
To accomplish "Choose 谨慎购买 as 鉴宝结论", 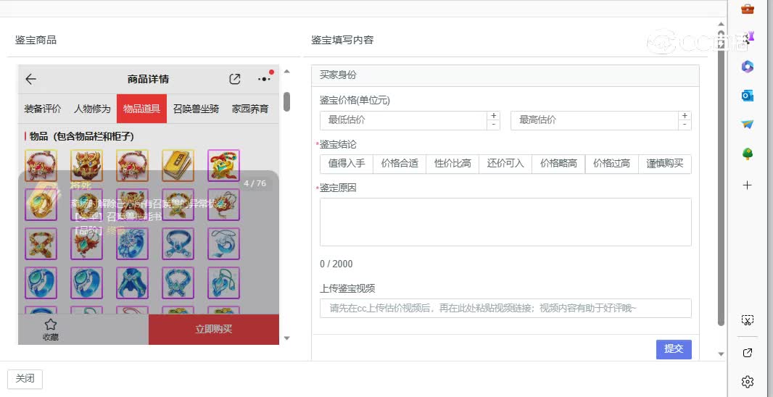I will coord(665,164).
